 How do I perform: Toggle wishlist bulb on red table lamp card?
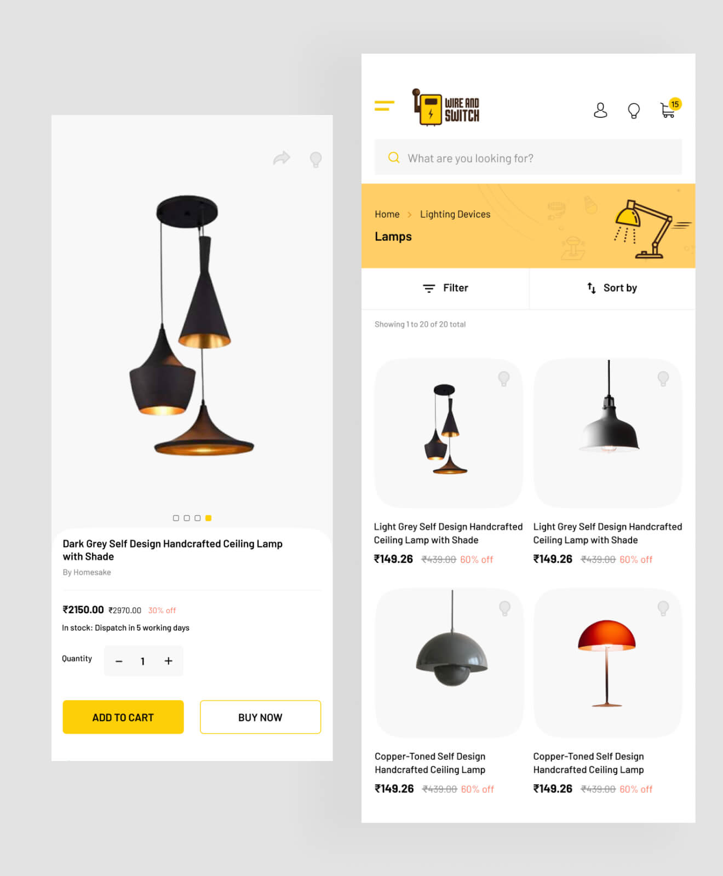(x=663, y=608)
